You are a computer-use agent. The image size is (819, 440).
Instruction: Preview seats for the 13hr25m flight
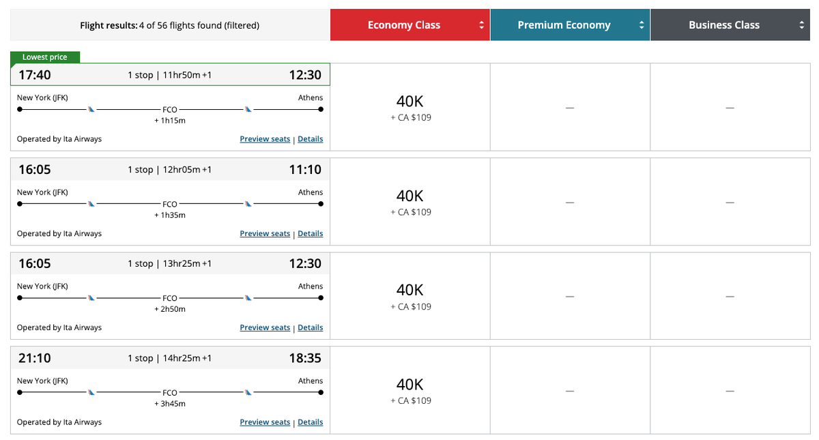pyautogui.click(x=265, y=327)
